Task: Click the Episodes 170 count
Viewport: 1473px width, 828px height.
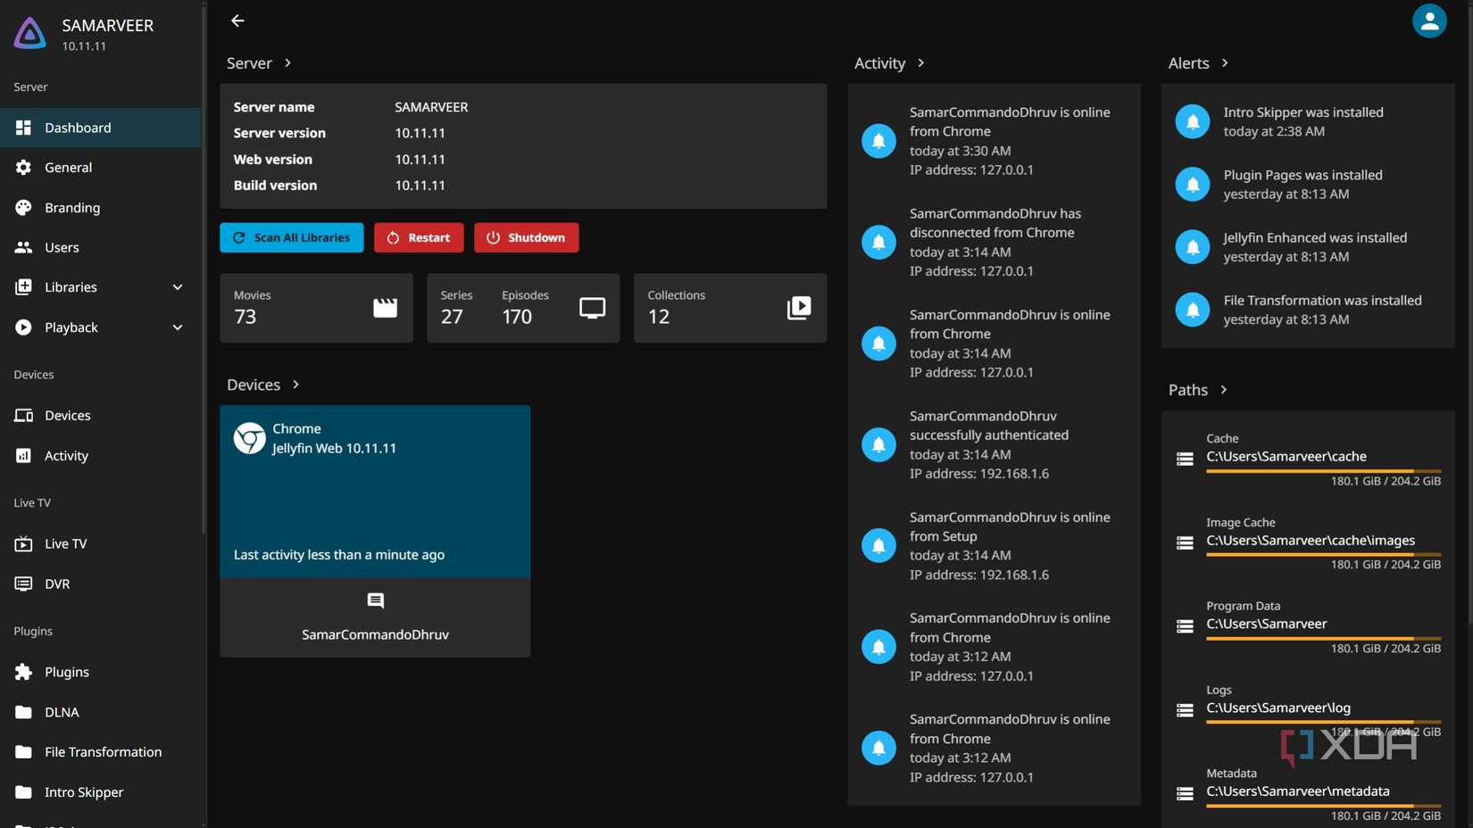Action: [x=525, y=308]
